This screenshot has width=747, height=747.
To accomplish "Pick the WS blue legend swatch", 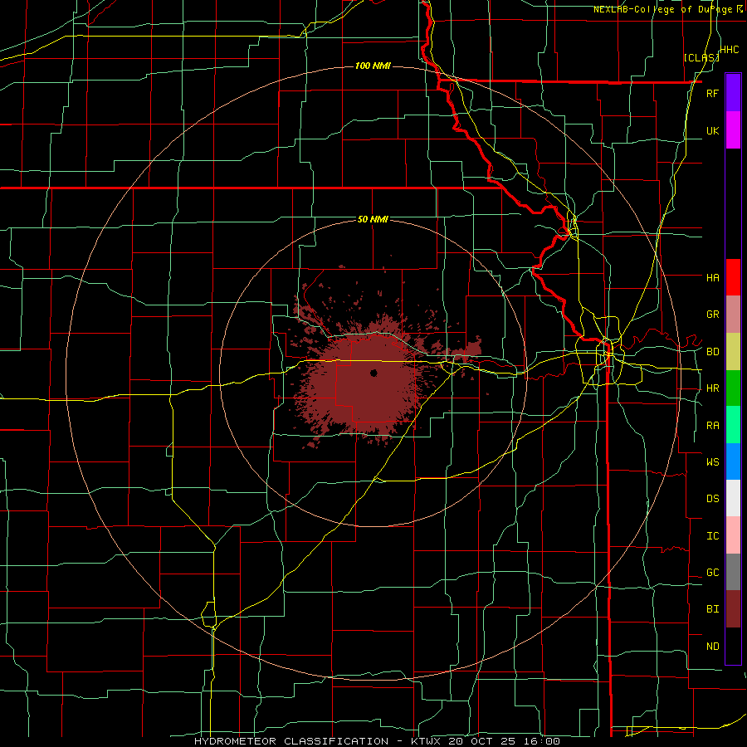I will pyautogui.click(x=733, y=461).
